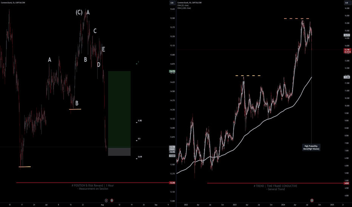
Task: Select the 'D' wave label on the 1h chart
Action: pos(99,65)
